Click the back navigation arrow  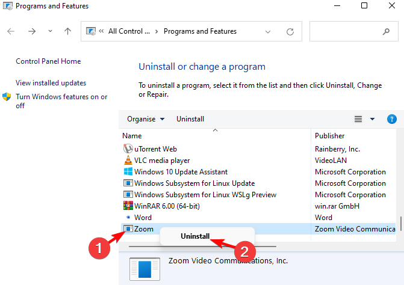pyautogui.click(x=11, y=31)
